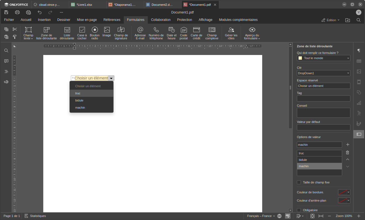Open the 'Tout le monde' role dropdown
365x220 pixels.
323,58
